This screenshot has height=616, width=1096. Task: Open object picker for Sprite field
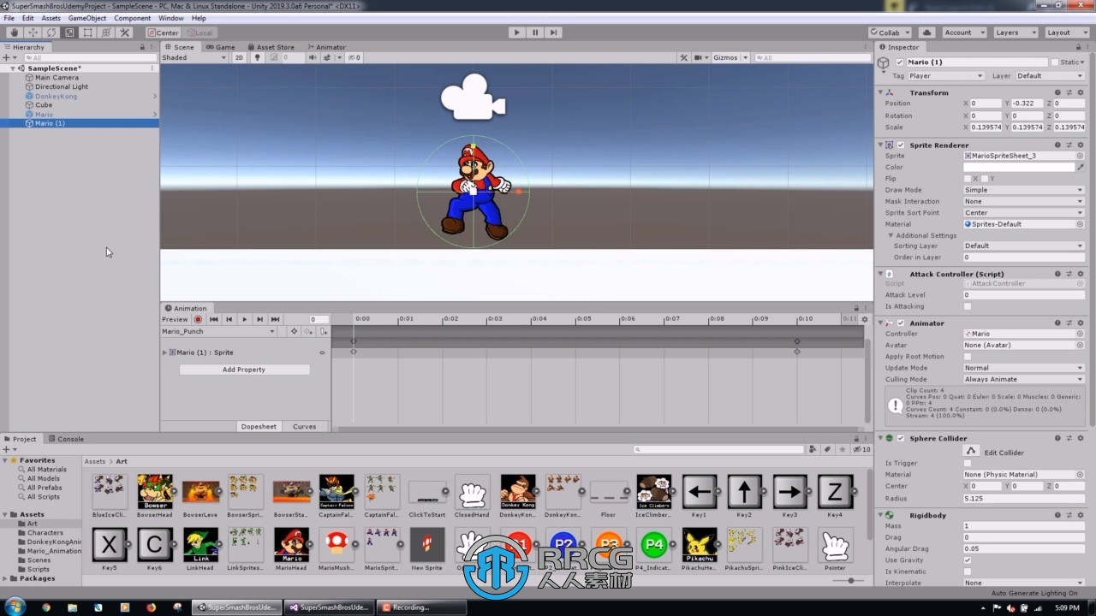1080,156
